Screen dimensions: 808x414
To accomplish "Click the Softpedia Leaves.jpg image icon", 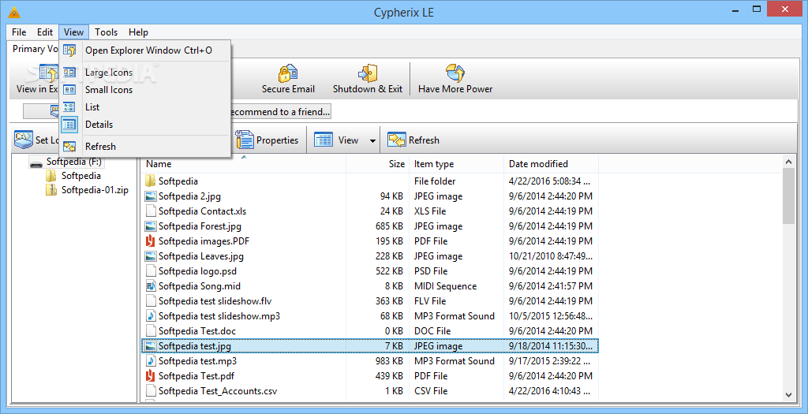I will pyautogui.click(x=151, y=256).
